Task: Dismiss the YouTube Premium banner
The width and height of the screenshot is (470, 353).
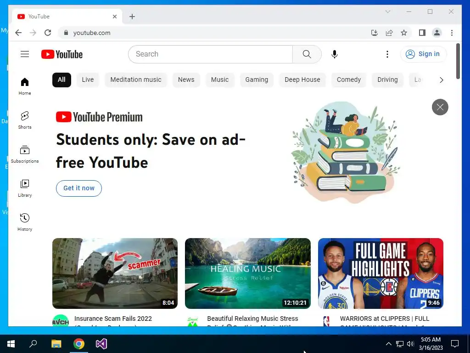Action: pos(440,107)
